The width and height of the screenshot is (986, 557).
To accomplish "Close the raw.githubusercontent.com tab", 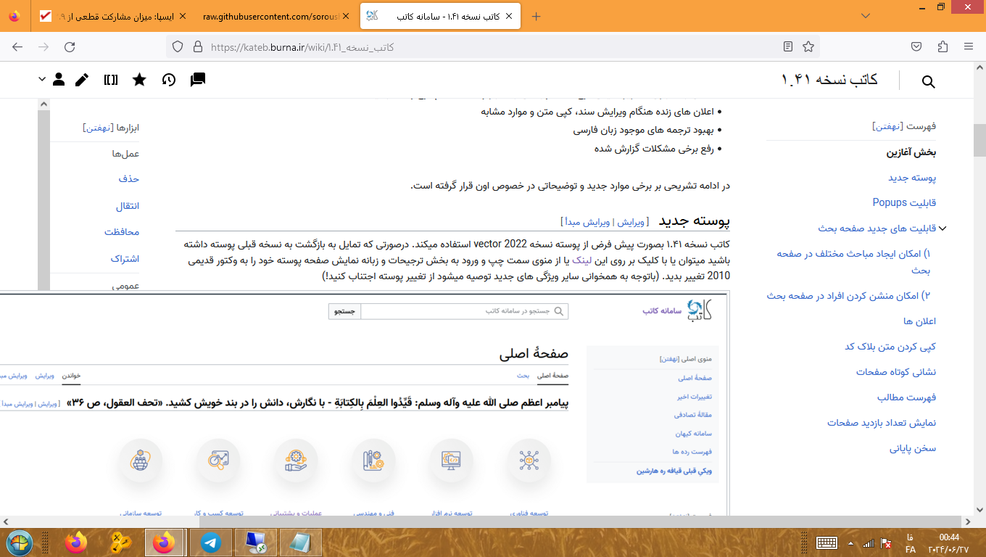I will [345, 16].
